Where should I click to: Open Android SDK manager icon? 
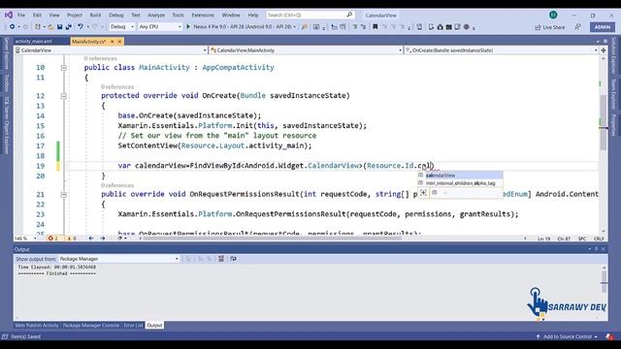pyautogui.click(x=440, y=26)
